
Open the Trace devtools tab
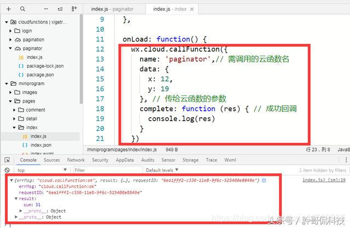pos(212,160)
